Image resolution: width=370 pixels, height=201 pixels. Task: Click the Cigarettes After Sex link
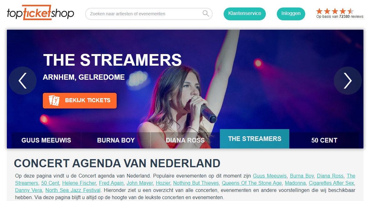coord(332,183)
